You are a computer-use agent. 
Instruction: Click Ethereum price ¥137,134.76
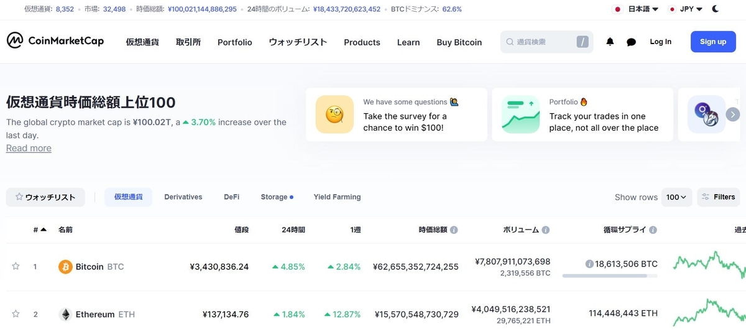pyautogui.click(x=226, y=315)
